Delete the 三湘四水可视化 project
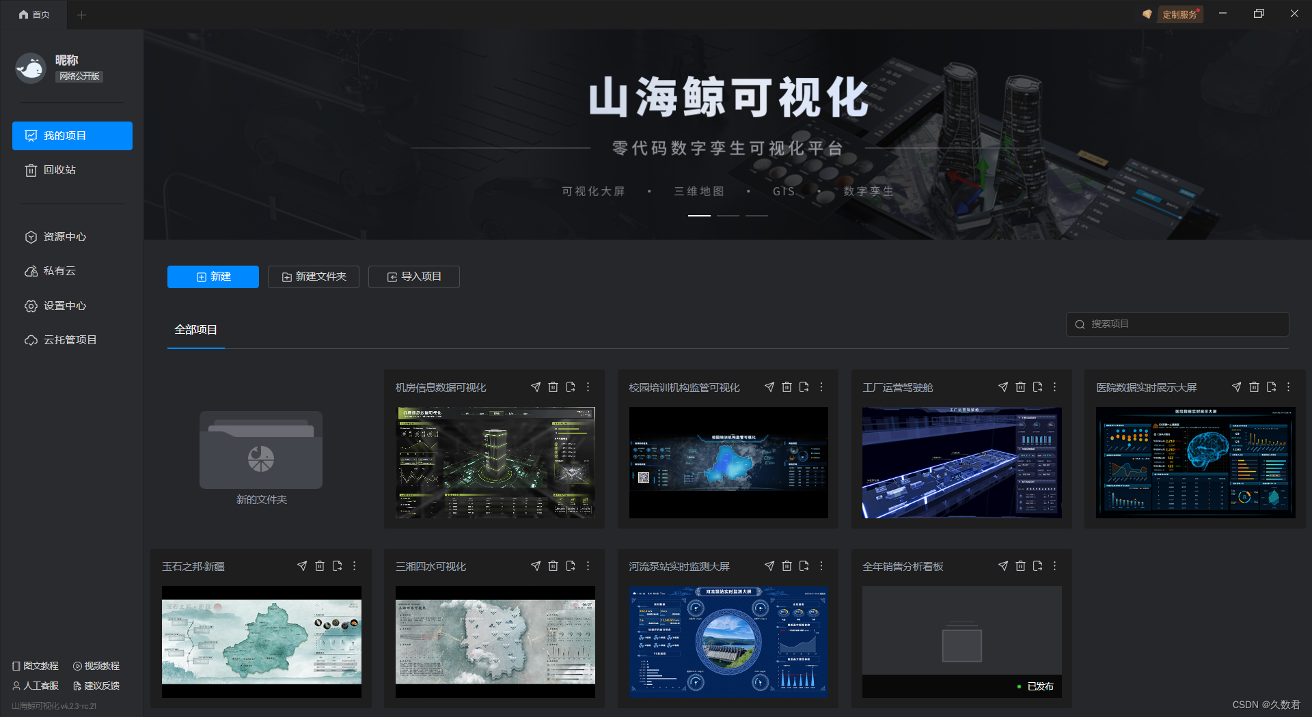Image resolution: width=1312 pixels, height=717 pixels. point(553,566)
